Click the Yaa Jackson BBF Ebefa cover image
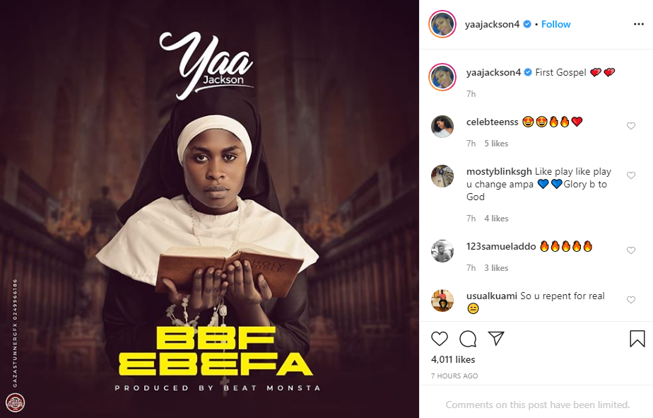 click(x=209, y=209)
